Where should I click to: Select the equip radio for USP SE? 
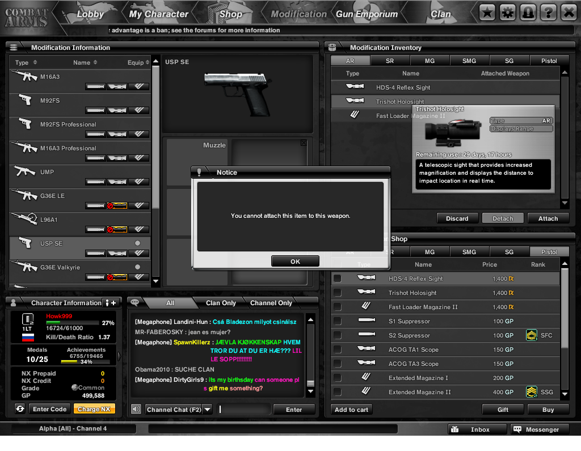click(x=137, y=243)
